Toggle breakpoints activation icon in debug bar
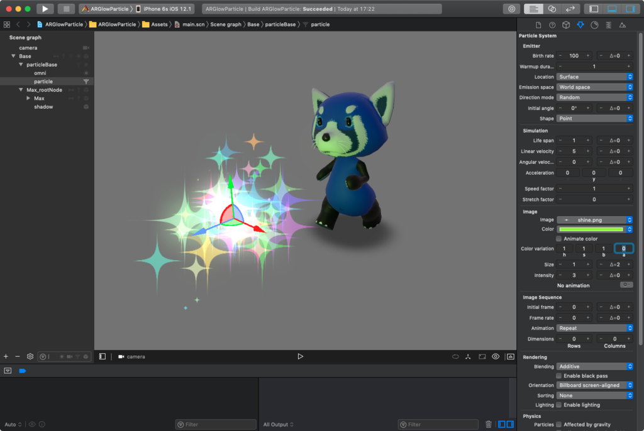 [x=23, y=371]
